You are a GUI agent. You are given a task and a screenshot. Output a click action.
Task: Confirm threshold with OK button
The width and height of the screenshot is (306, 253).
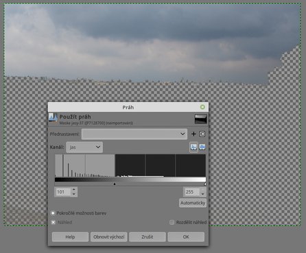point(186,237)
